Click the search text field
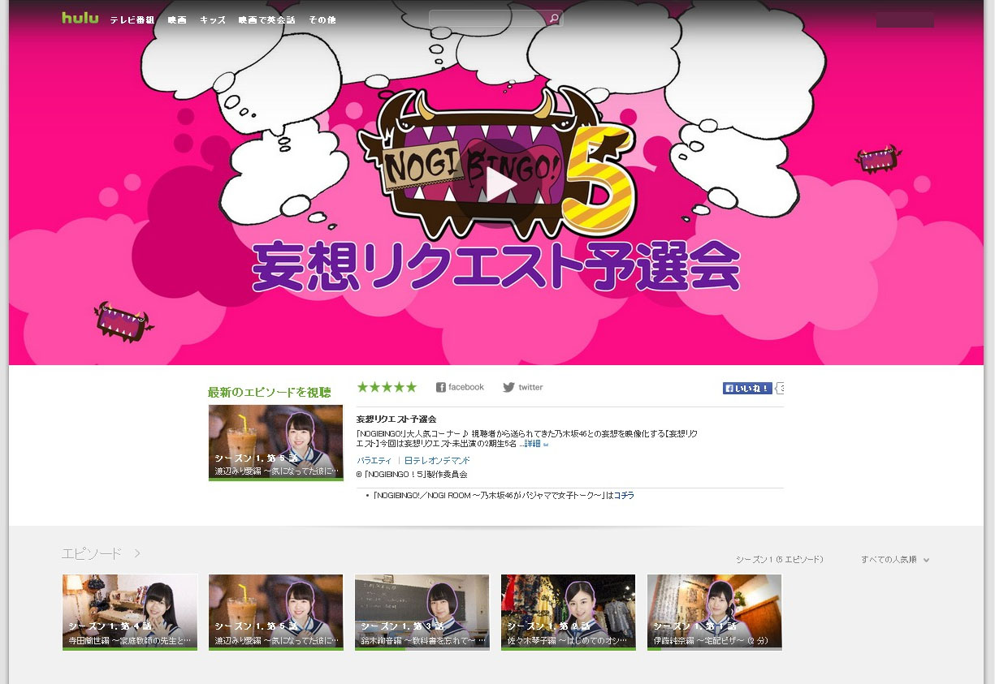This screenshot has height=684, width=995. coord(487,18)
